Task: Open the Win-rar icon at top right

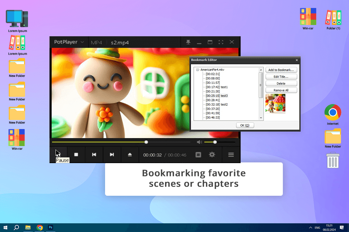Action: coord(308,19)
